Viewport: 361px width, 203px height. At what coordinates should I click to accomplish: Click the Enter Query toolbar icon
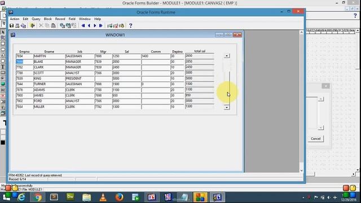click(x=63, y=25)
